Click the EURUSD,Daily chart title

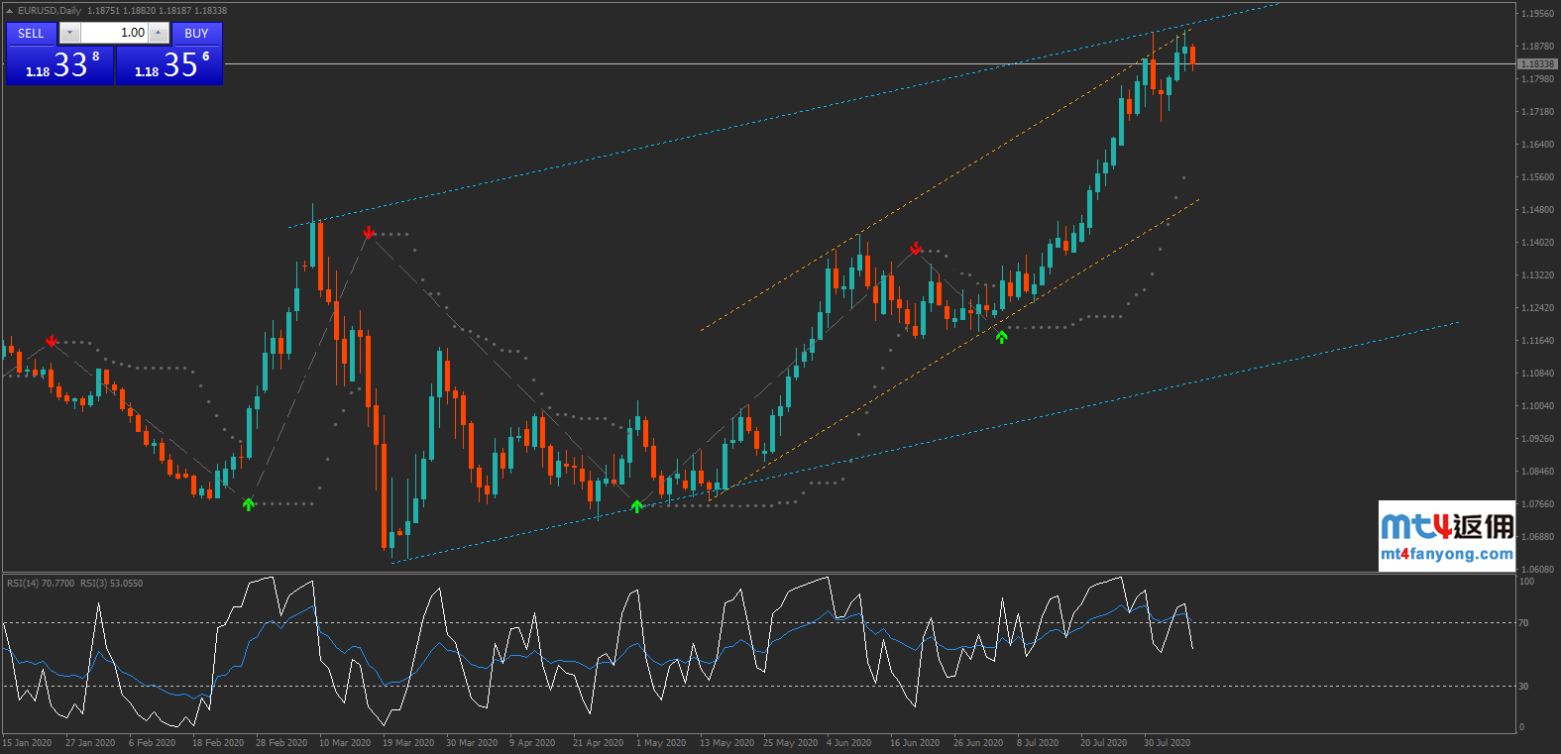[x=50, y=11]
